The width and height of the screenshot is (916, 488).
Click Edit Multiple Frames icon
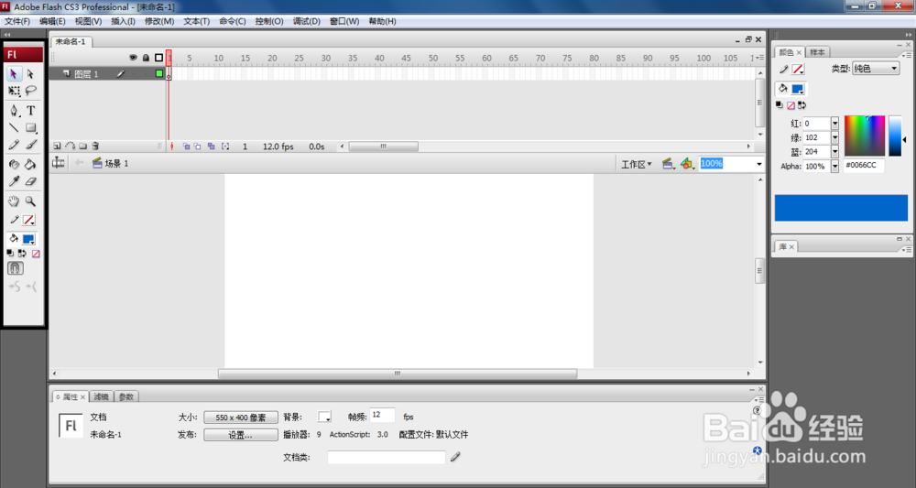(x=212, y=146)
